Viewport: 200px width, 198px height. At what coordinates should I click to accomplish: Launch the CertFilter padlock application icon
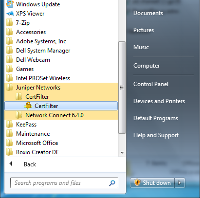(28, 106)
